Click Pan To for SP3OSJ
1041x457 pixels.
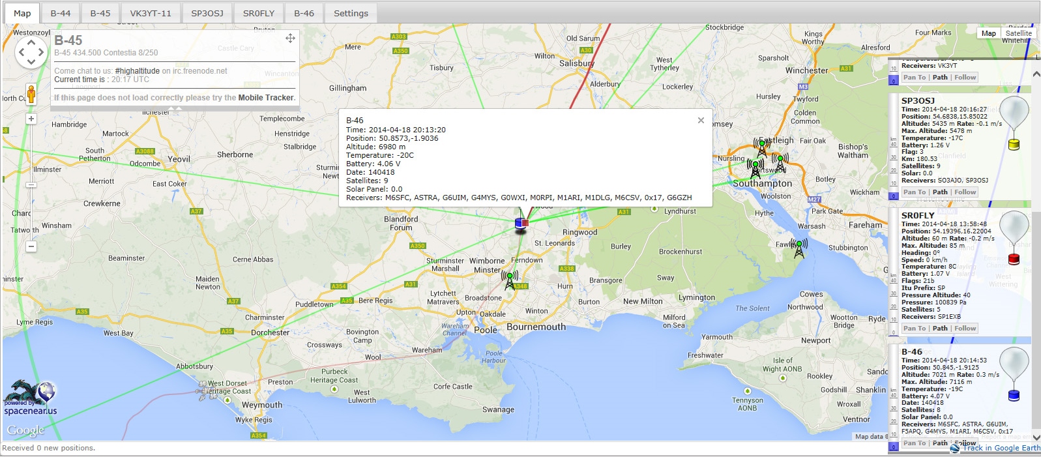pos(915,192)
